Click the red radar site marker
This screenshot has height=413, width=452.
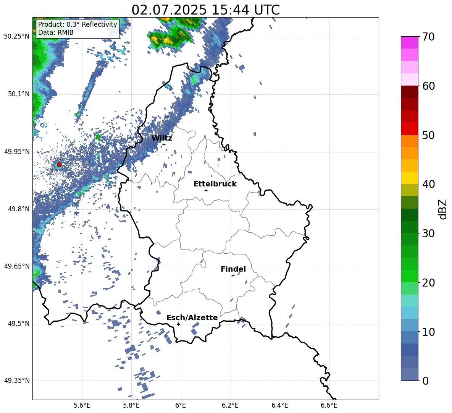[x=59, y=165]
